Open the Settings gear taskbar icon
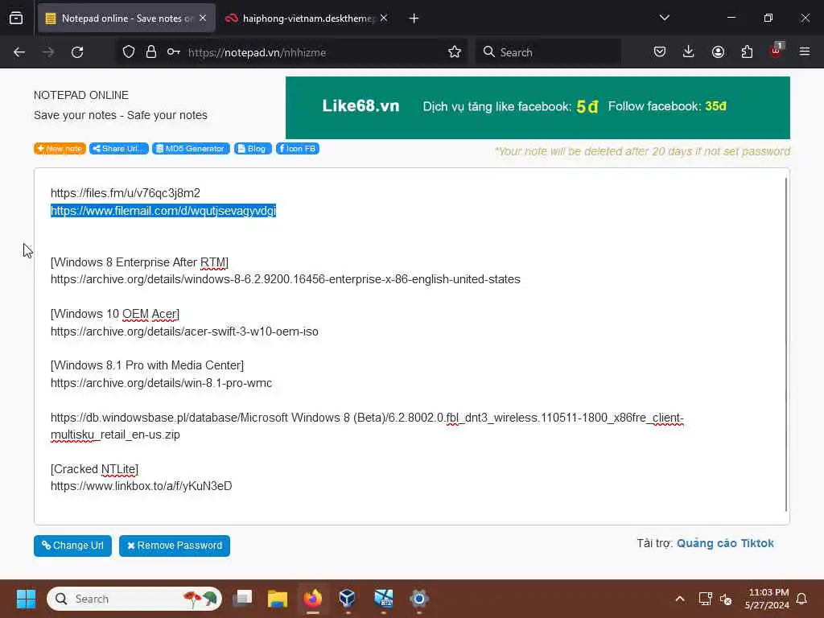 point(418,599)
